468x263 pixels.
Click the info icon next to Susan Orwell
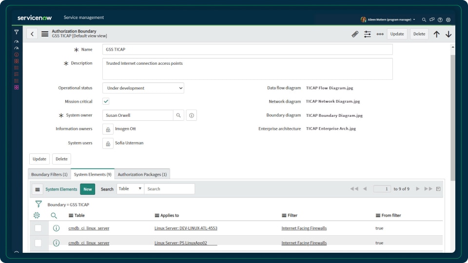[x=192, y=115]
